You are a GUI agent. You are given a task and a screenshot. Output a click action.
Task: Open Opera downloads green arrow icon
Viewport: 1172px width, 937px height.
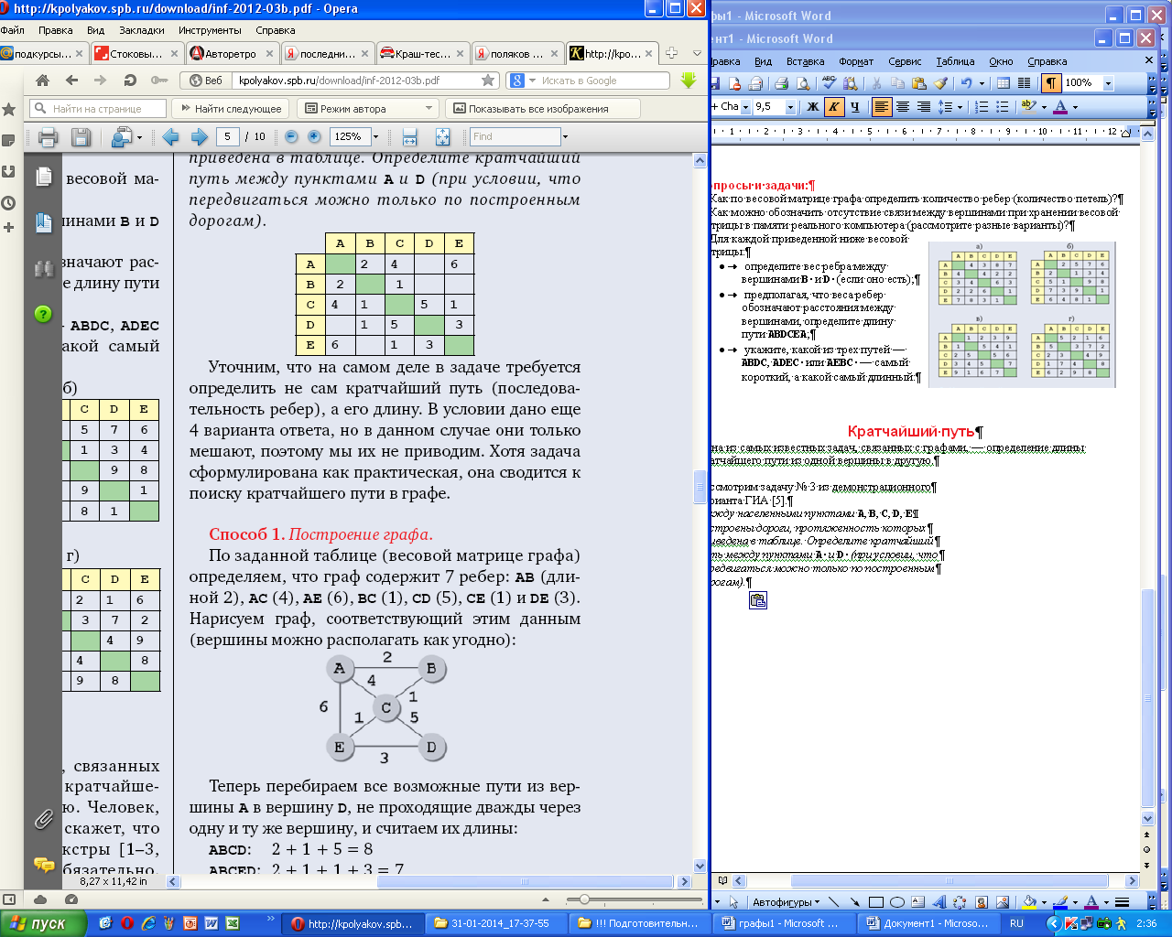pos(689,81)
